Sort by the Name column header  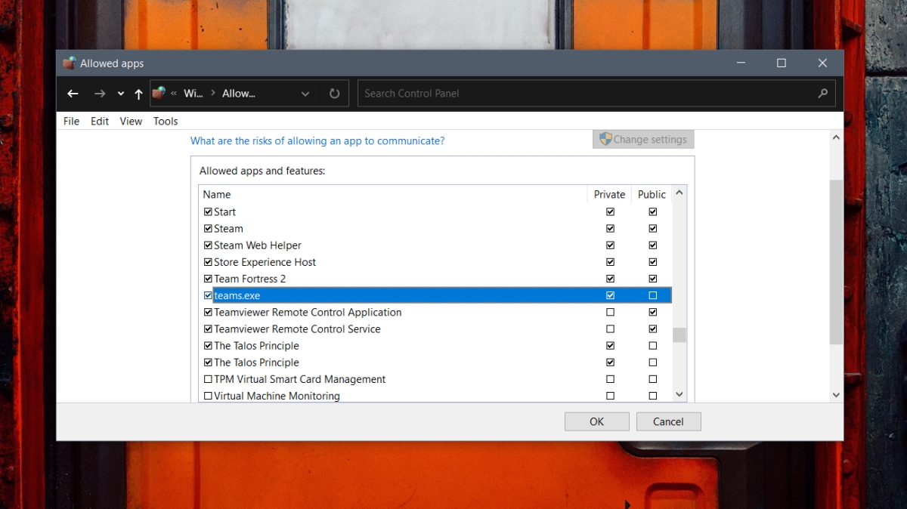coord(393,194)
